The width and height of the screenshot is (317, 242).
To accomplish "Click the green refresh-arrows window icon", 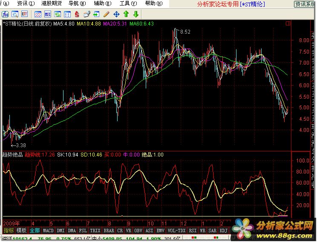I will coord(58,14).
